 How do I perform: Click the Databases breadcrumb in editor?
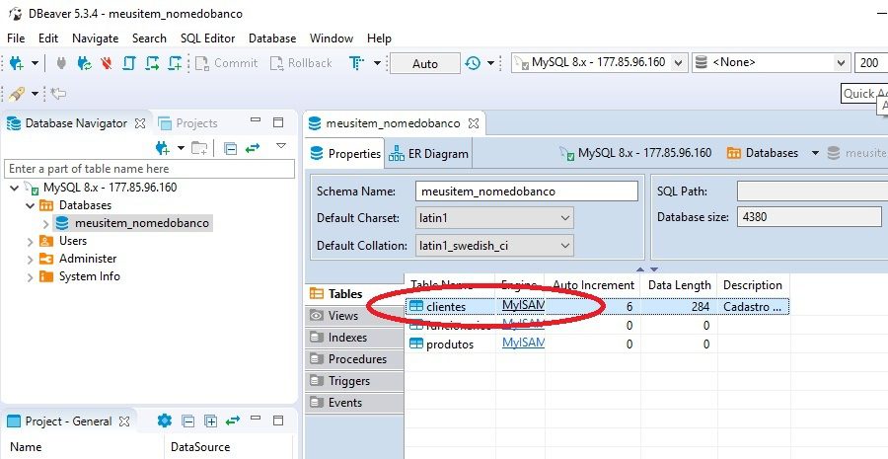tap(763, 153)
